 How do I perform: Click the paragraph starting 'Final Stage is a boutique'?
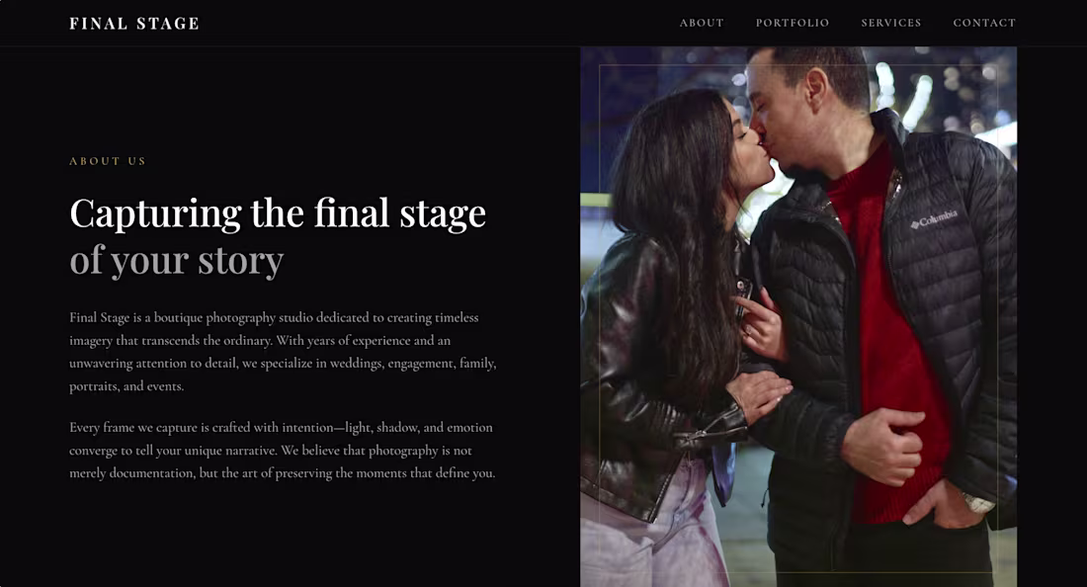[283, 352]
